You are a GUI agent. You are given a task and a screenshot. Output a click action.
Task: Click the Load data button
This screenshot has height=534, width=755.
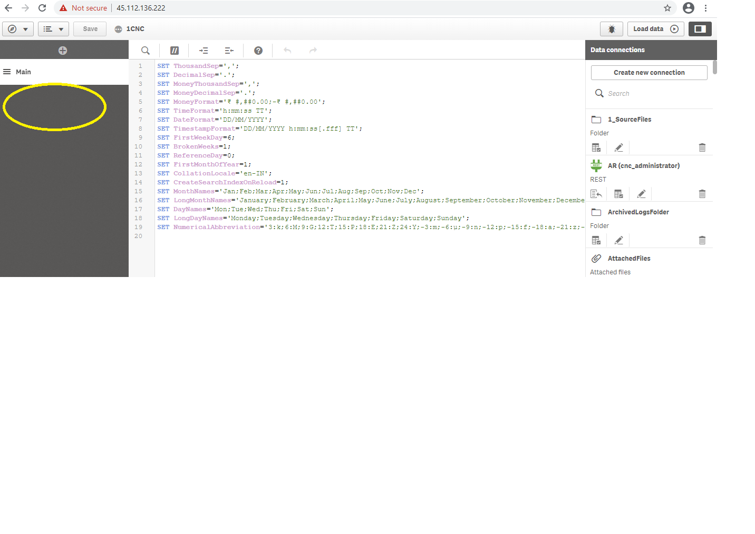655,29
